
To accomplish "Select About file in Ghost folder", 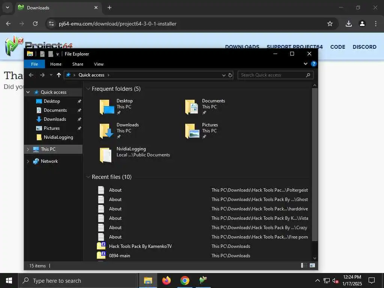I will pos(203,199).
